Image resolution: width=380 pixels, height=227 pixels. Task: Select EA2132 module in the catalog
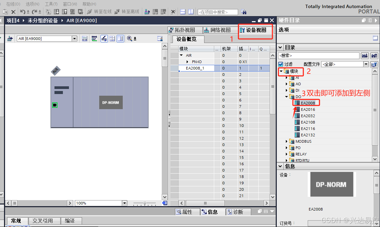pos(308,135)
